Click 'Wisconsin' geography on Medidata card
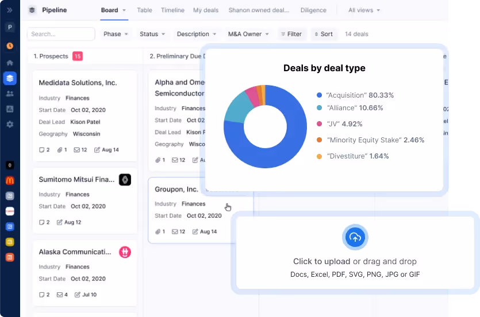Screen dimensions: 480x317 click(x=86, y=134)
